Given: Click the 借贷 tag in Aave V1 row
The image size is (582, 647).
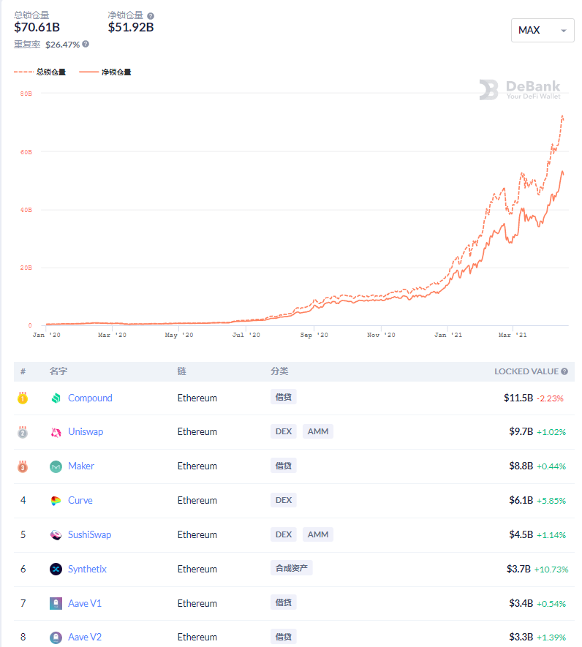Looking at the screenshot, I should pos(284,602).
